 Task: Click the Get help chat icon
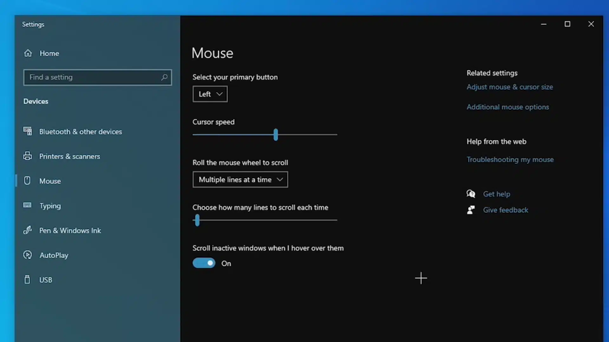471,194
